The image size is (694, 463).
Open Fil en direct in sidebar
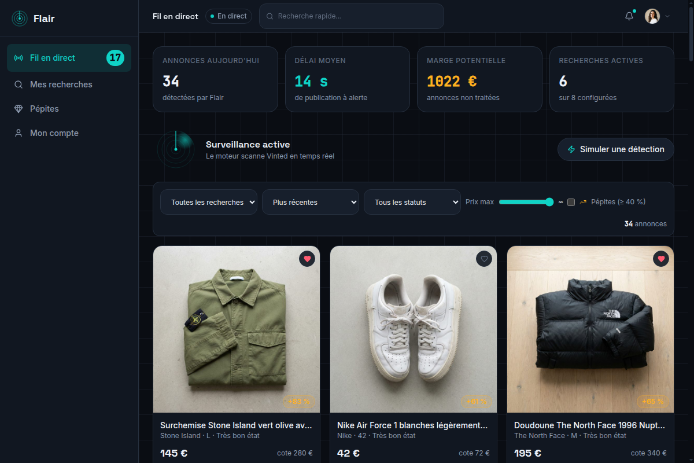point(69,58)
